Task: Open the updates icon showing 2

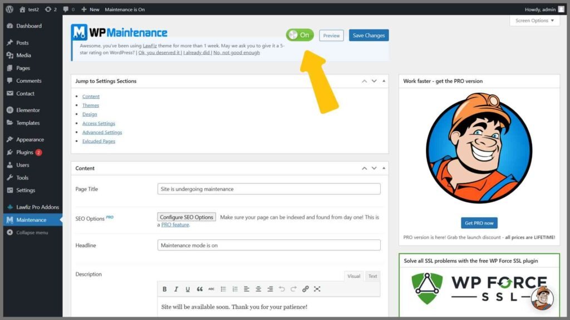Action: 51,9
